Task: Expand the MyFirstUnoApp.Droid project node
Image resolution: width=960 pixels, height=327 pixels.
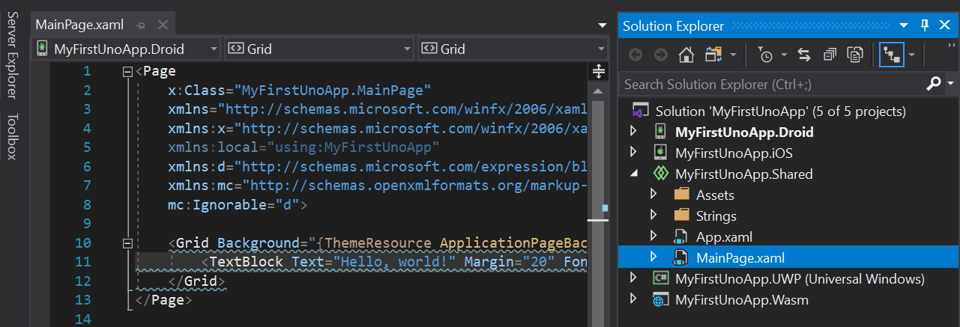Action: tap(634, 132)
